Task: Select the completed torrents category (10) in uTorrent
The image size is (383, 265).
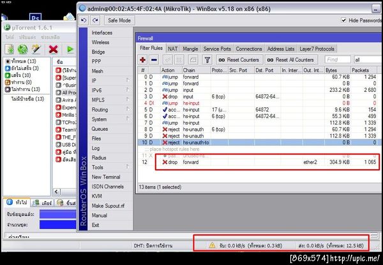Action: click(x=18, y=75)
